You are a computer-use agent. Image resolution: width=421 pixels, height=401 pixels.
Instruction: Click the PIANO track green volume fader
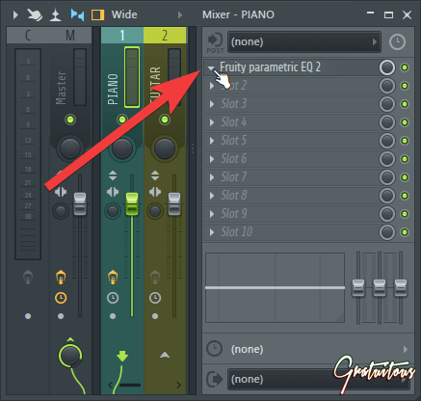coord(132,204)
